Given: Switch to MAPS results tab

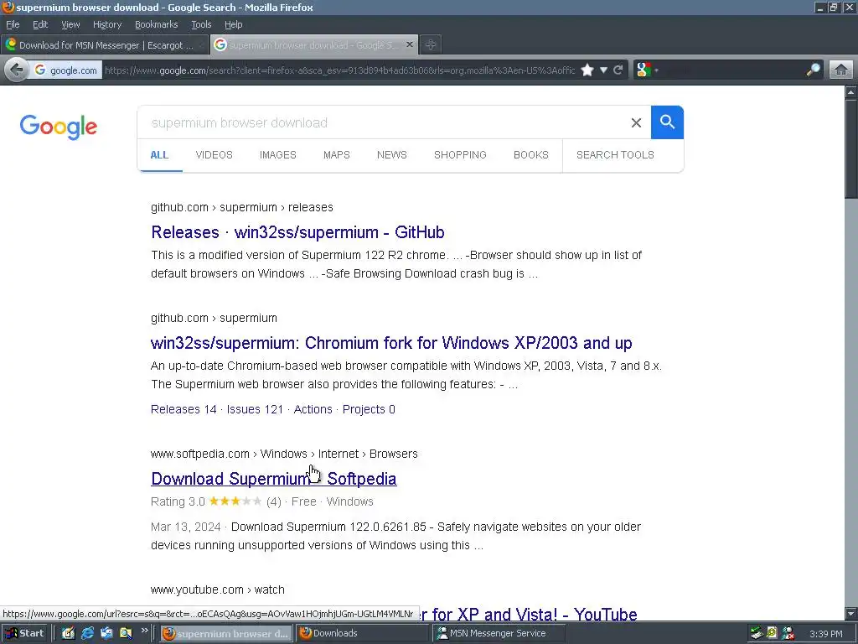Looking at the screenshot, I should 337,155.
